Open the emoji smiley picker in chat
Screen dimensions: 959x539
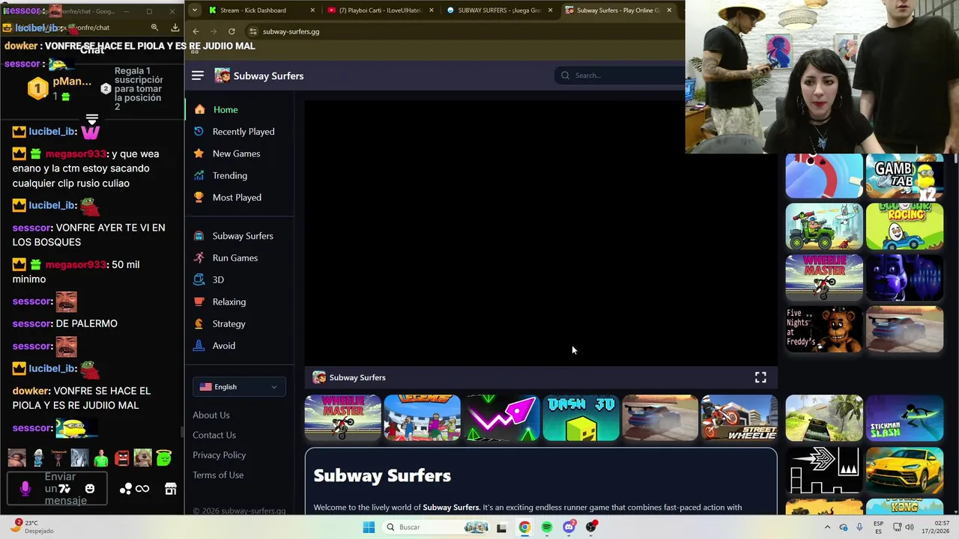[90, 489]
